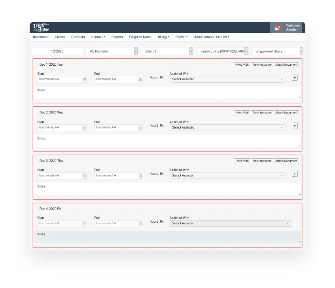Open Select Assisted dropdown for Dec 3
The width and height of the screenshot is (335, 288).
pos(227,175)
